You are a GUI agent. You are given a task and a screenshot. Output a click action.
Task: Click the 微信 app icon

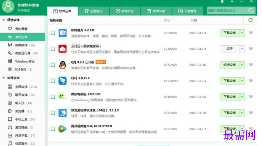62,97
